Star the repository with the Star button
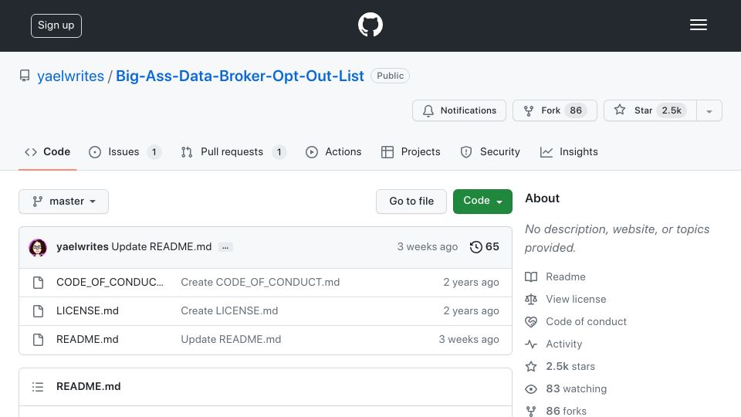Screen dimensions: 741x417 (x=650, y=110)
